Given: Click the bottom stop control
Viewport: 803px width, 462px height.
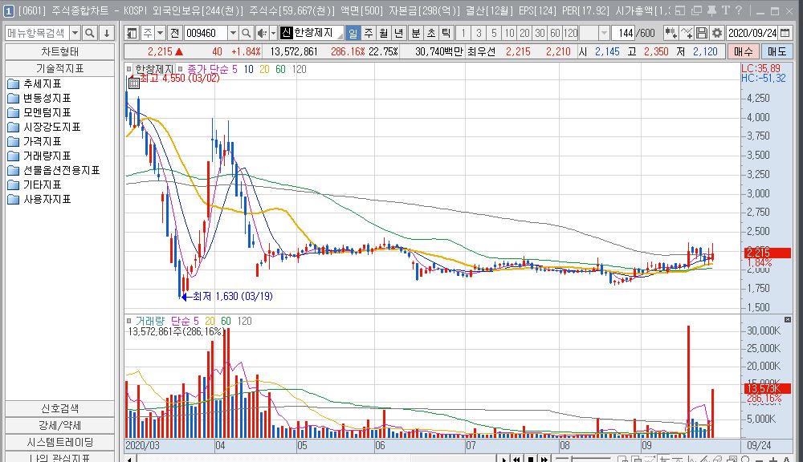Looking at the screenshot, I should (531, 459).
